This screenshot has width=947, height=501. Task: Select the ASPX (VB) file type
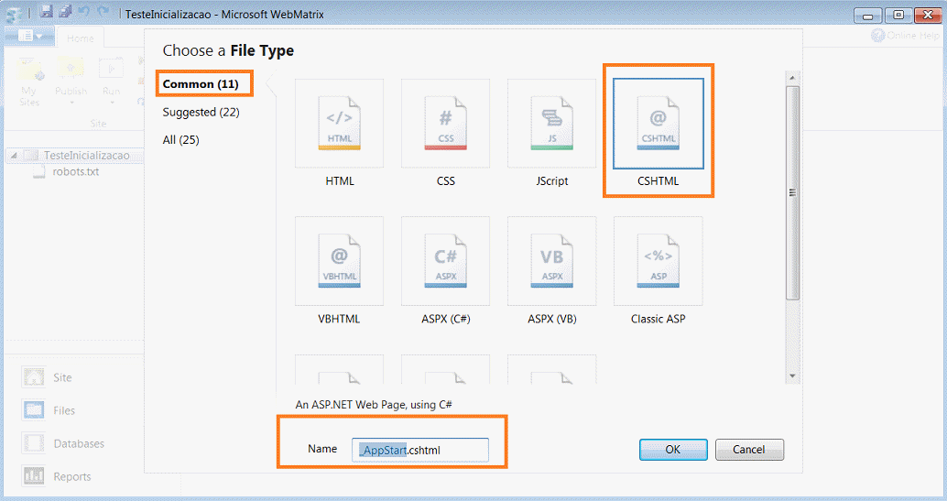click(x=552, y=261)
